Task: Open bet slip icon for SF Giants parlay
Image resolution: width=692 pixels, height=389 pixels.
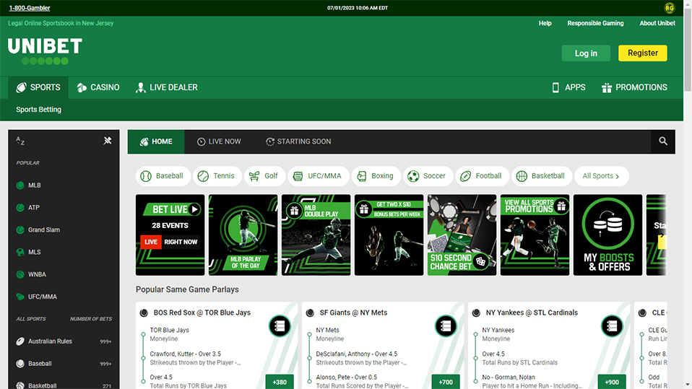Action: click(x=446, y=326)
